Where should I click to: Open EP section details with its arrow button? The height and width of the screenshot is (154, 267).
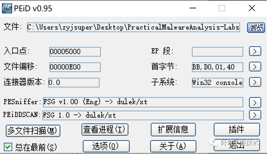(x=255, y=51)
